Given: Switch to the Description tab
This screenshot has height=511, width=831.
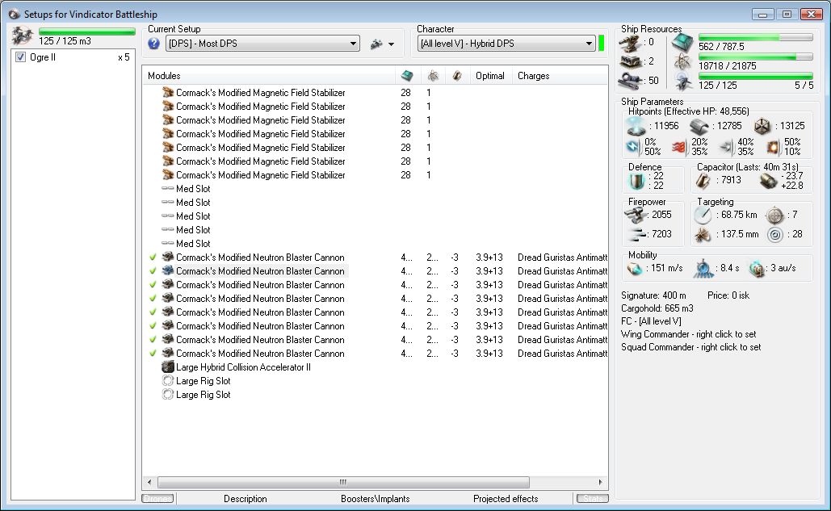Looking at the screenshot, I should (x=246, y=499).
